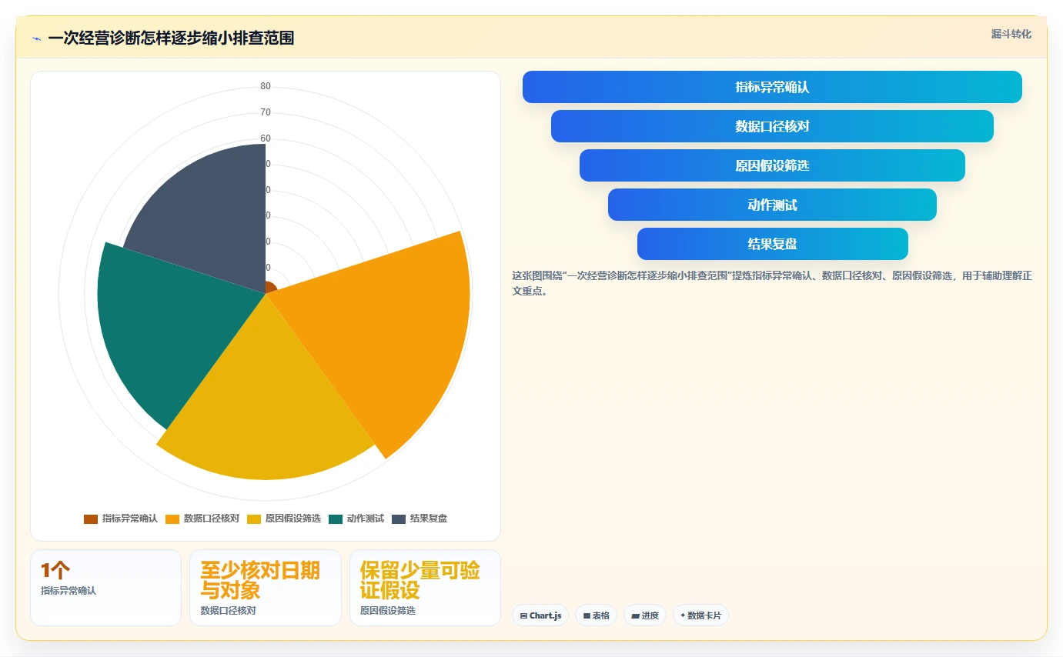1063x657 pixels.
Task: Open the 保留少量可验证假设 data card
Action: click(x=425, y=588)
